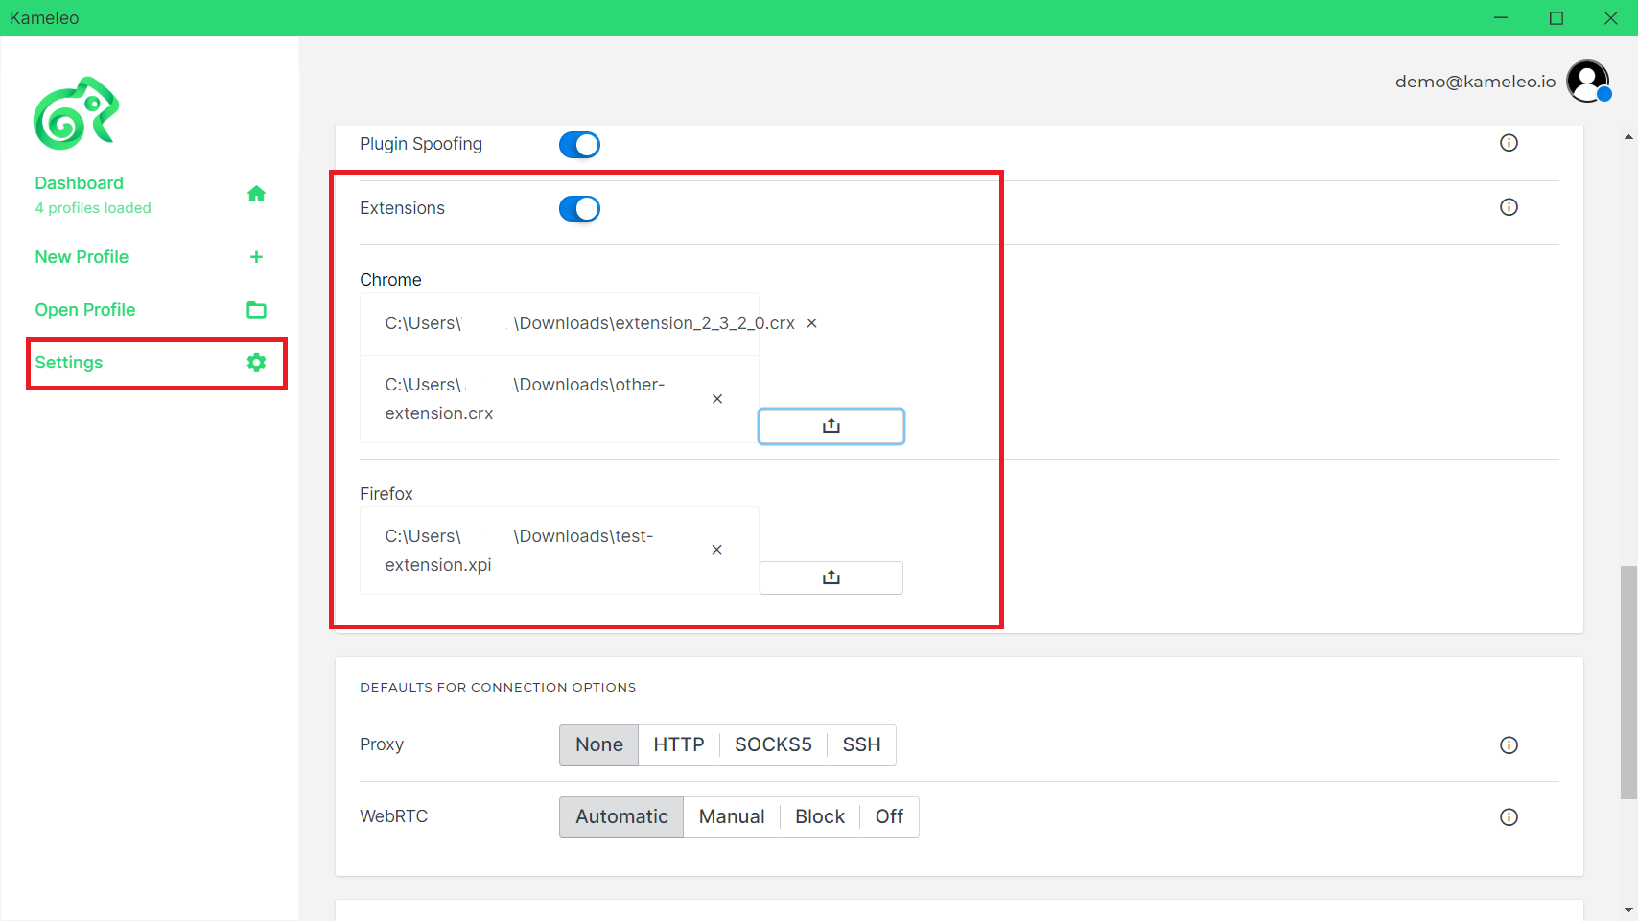Set WebRTC to Manual
Image resolution: width=1638 pixels, height=921 pixels.
pyautogui.click(x=732, y=816)
